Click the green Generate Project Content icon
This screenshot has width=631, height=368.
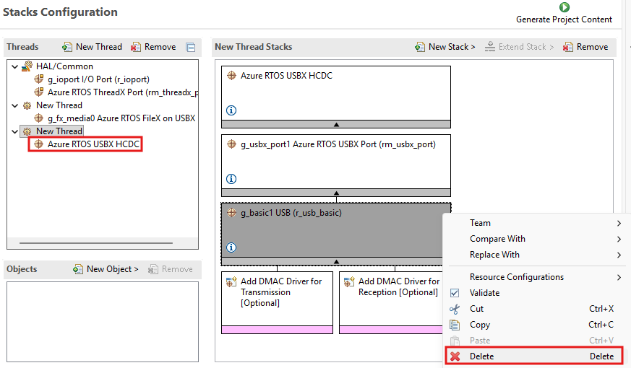click(565, 7)
